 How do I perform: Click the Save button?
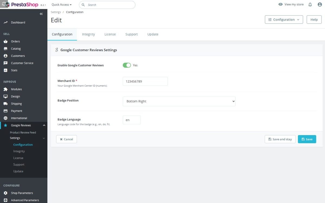tap(307, 139)
